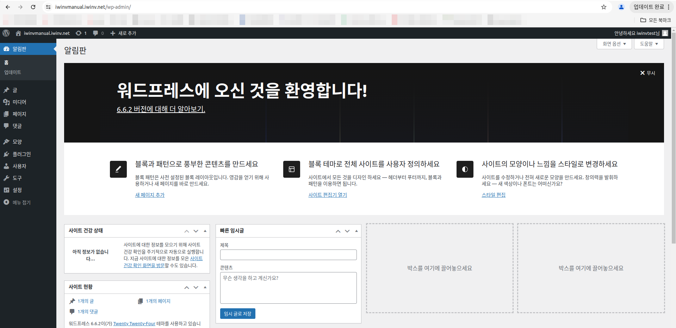This screenshot has height=328, width=676.
Task: Open user avatar icon at top right
Action: [665, 33]
